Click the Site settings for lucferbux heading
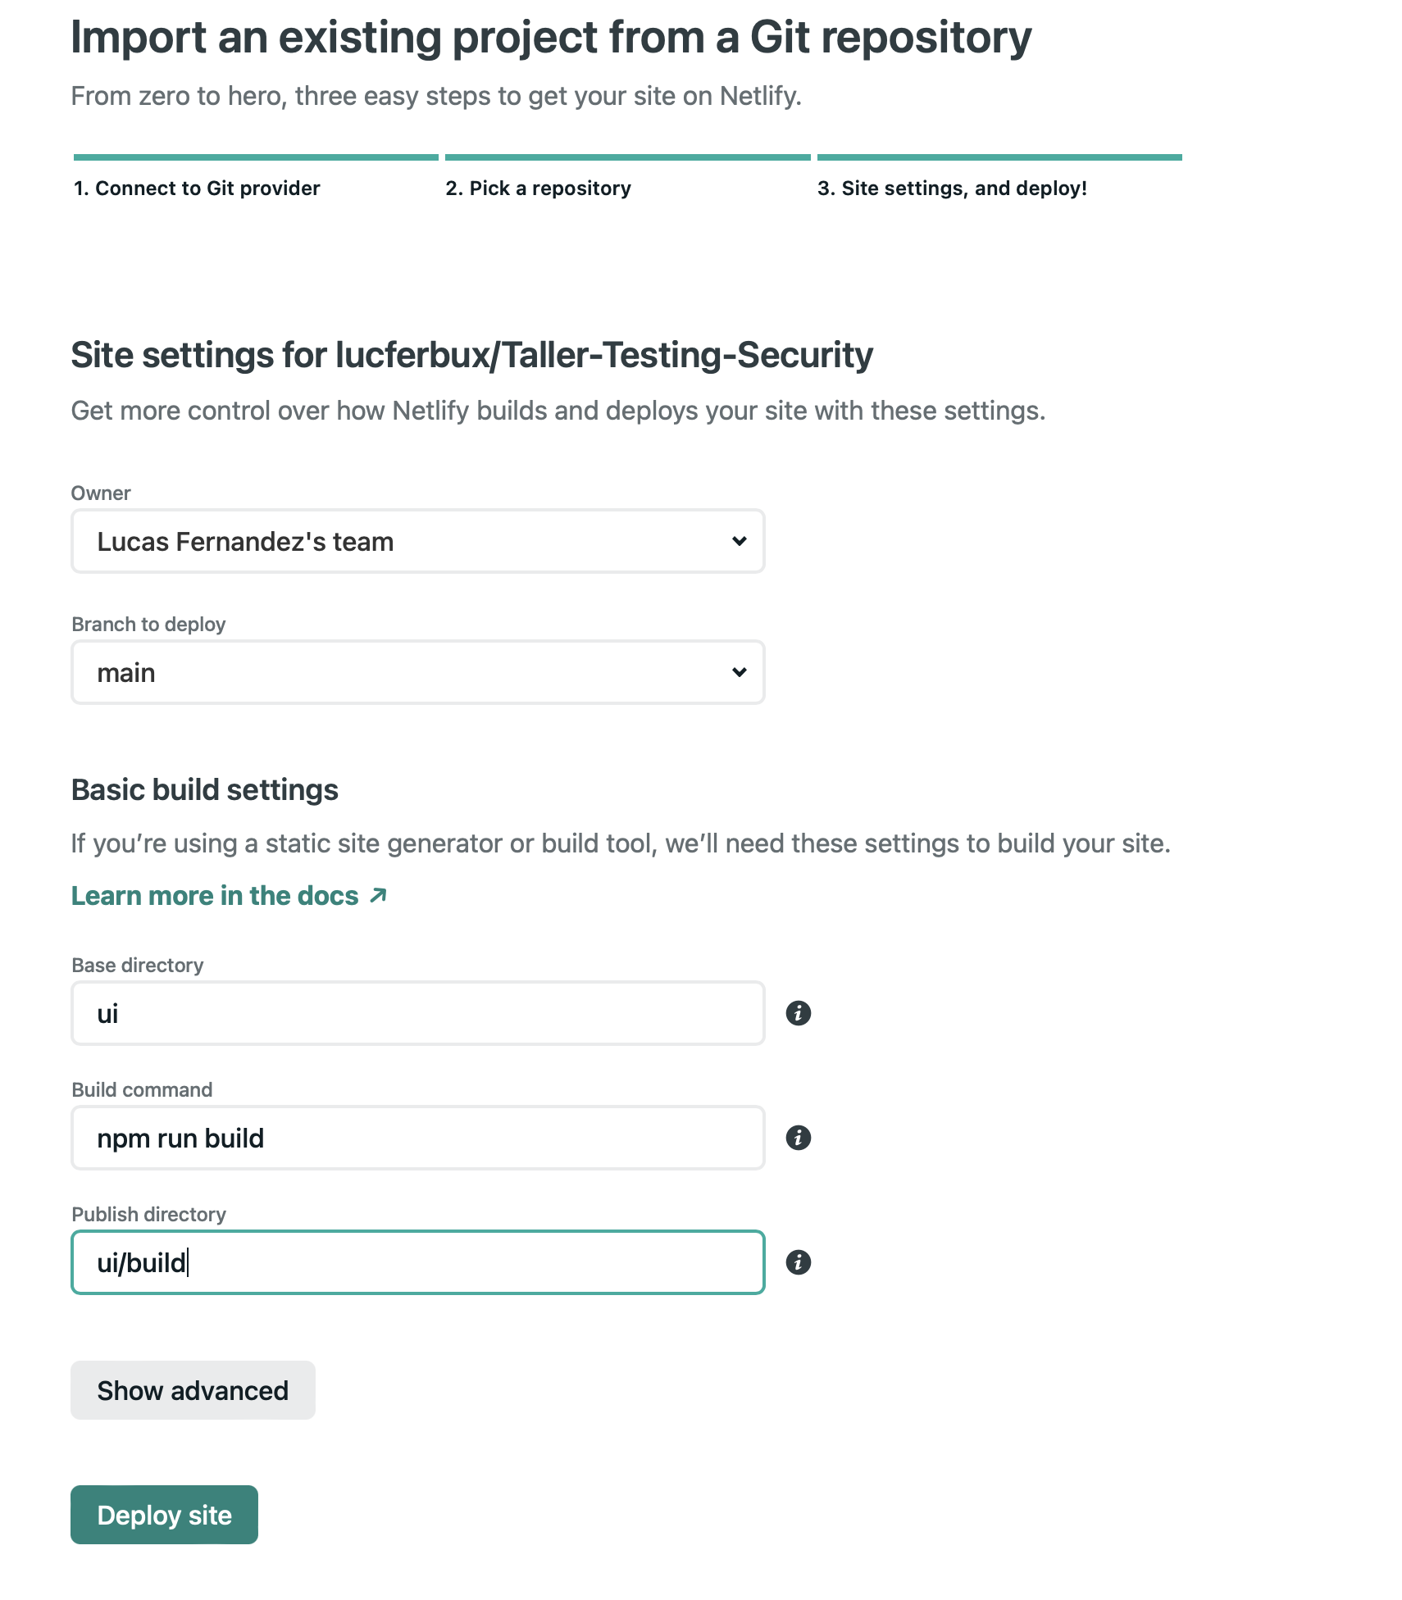 point(472,355)
